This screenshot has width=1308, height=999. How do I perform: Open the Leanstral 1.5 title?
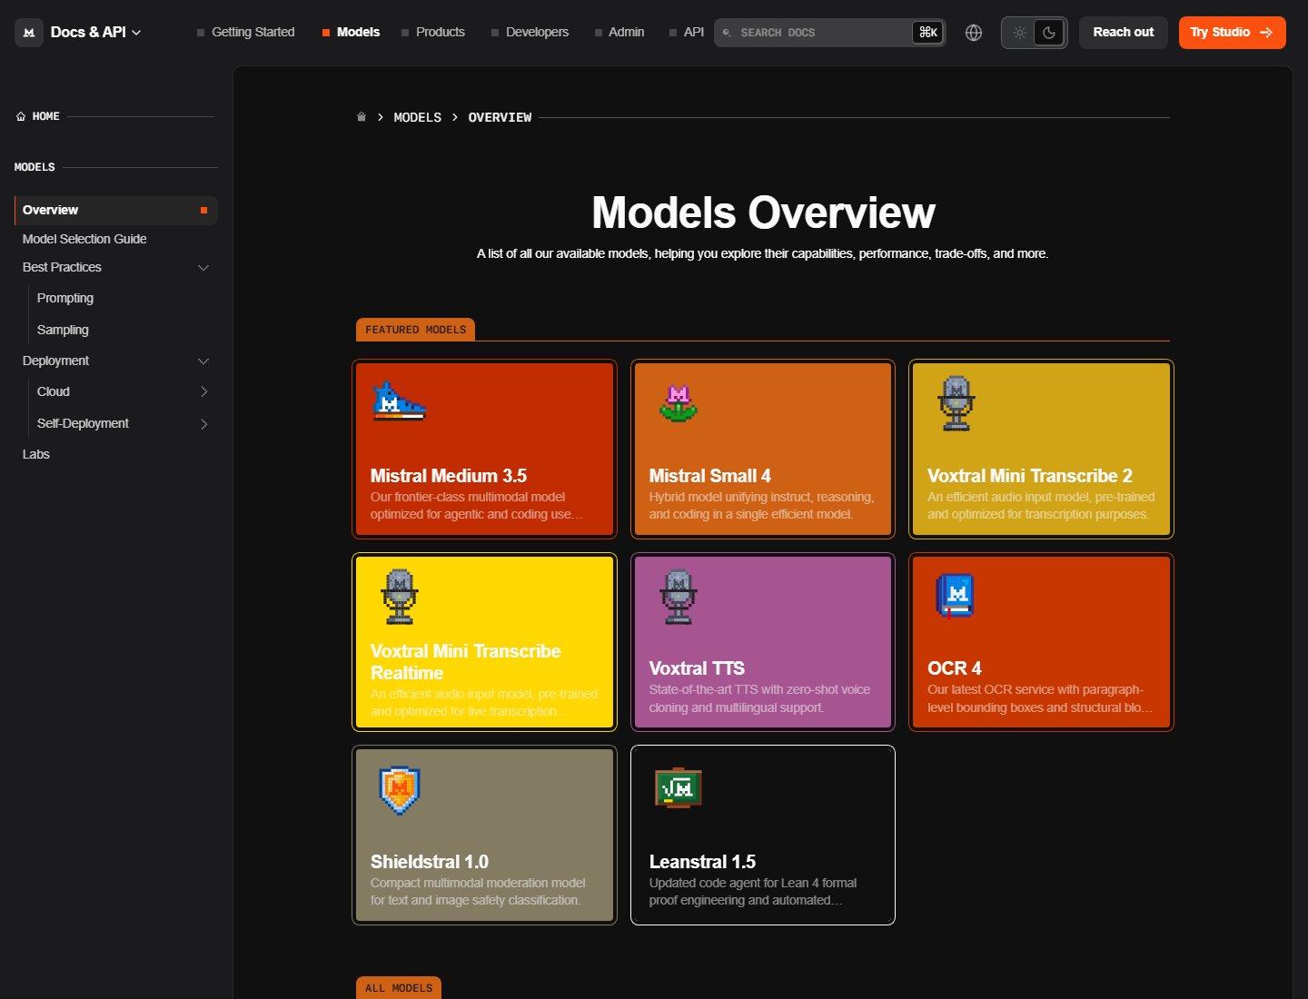click(x=702, y=862)
